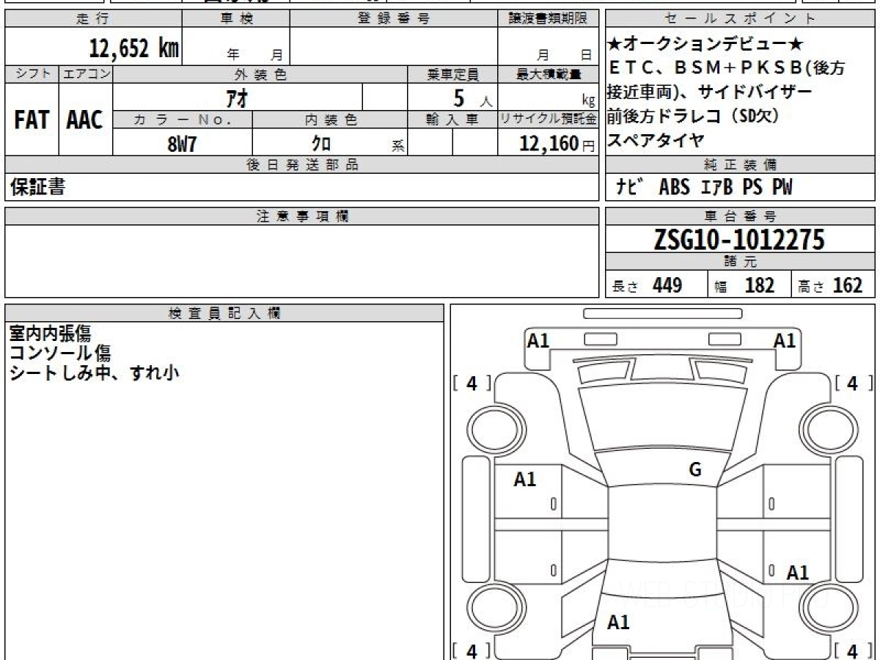Select inspector note 室内内張傷
This screenshot has height=660, width=880.
click(50, 334)
